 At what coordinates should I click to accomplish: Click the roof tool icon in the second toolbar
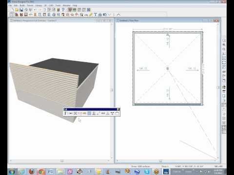[63, 15]
